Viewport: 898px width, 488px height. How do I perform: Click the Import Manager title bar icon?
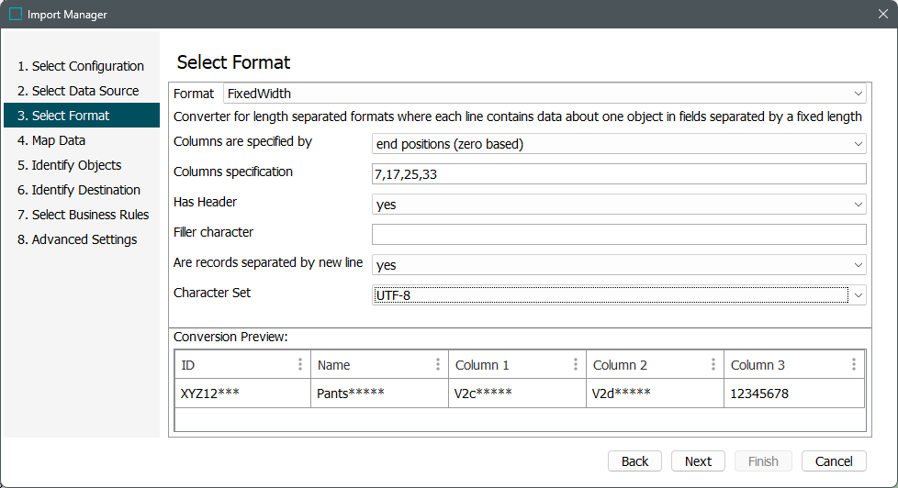click(16, 15)
